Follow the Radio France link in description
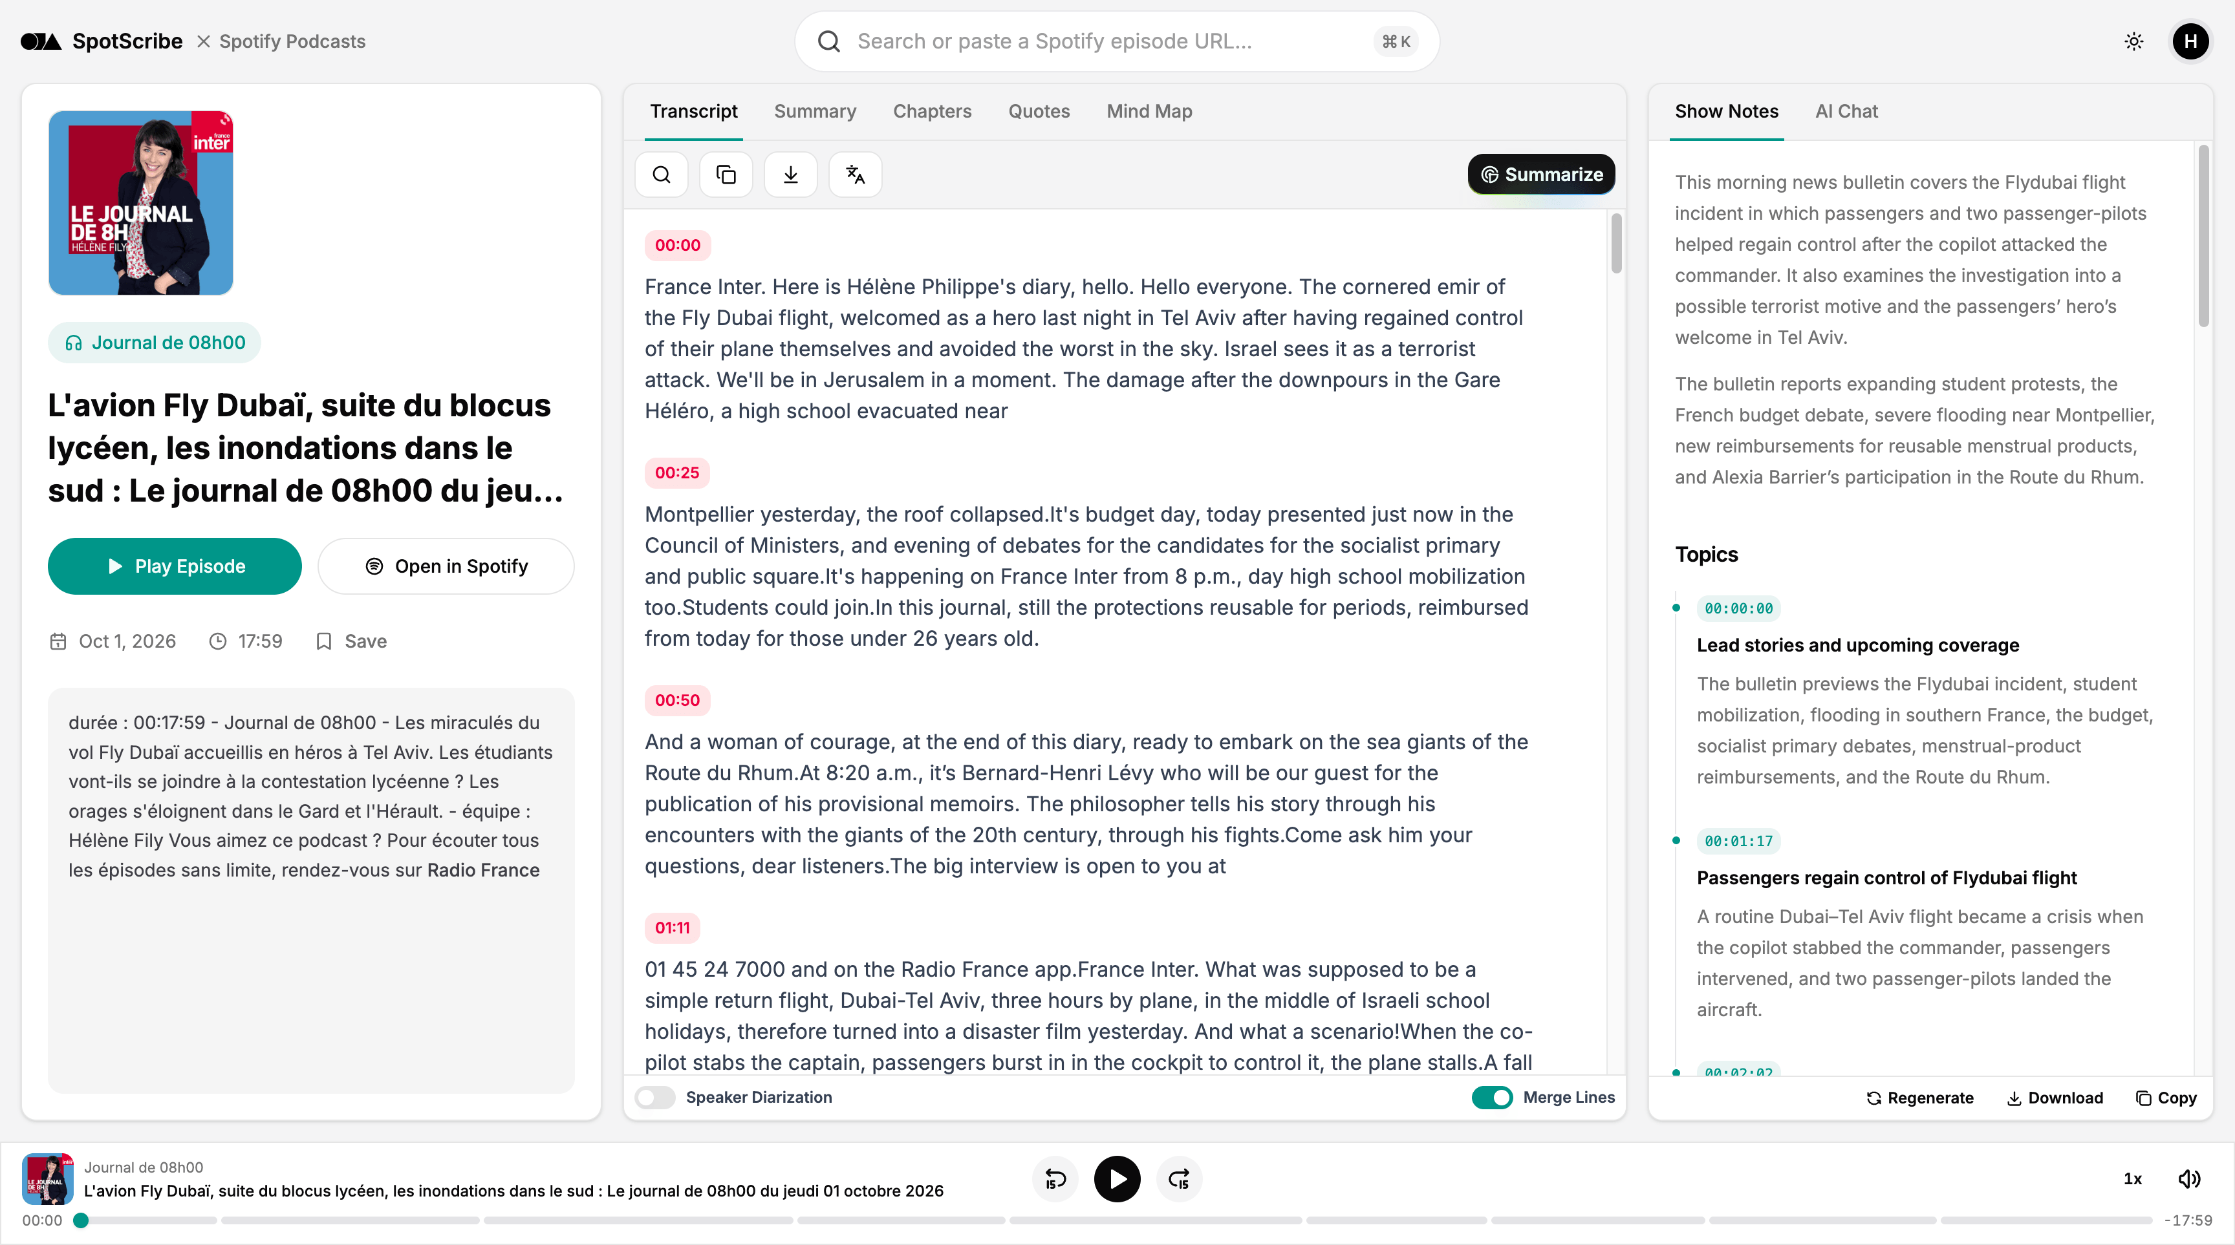The width and height of the screenshot is (2235, 1245). (483, 869)
